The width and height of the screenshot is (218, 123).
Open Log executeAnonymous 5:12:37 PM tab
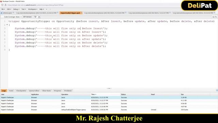pyautogui.click(x=149, y=13)
